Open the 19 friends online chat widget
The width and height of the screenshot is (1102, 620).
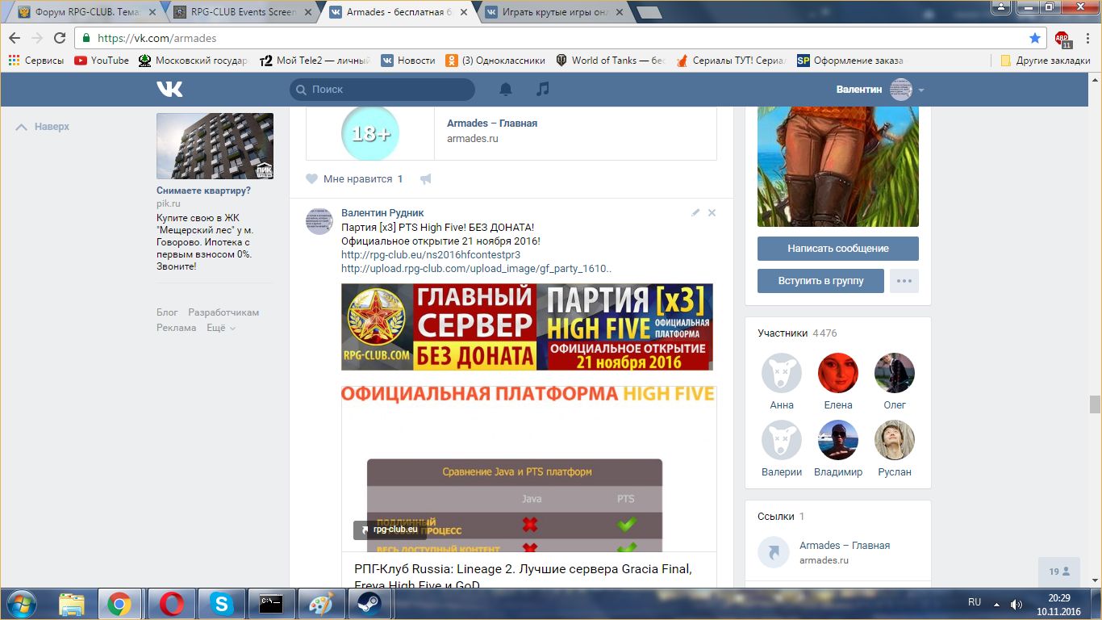click(x=1059, y=572)
